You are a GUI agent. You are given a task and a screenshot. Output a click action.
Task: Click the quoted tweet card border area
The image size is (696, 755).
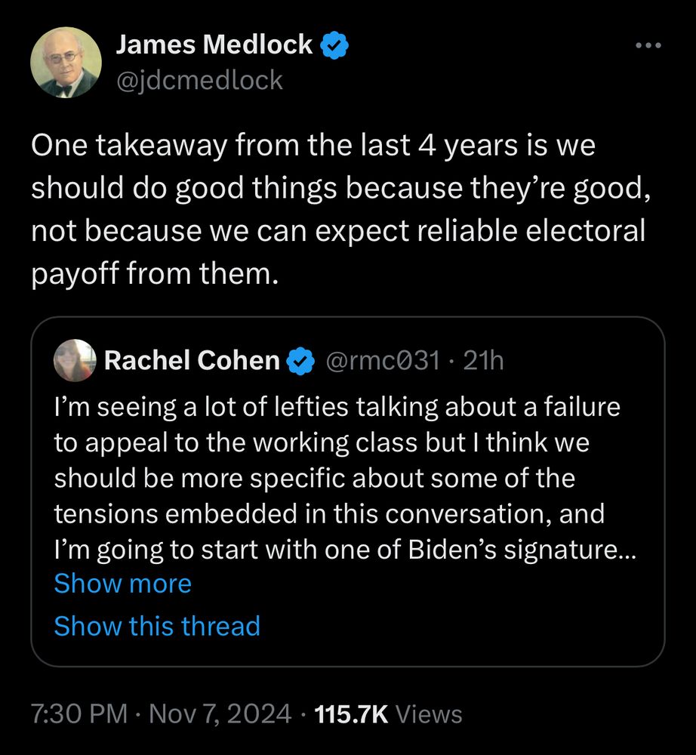348,492
